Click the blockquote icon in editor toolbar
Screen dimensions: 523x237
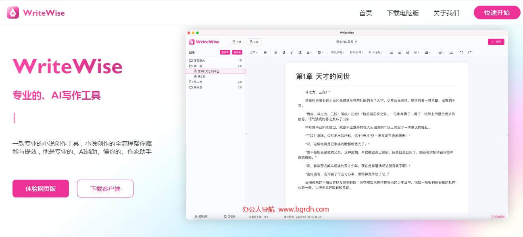pos(265,52)
